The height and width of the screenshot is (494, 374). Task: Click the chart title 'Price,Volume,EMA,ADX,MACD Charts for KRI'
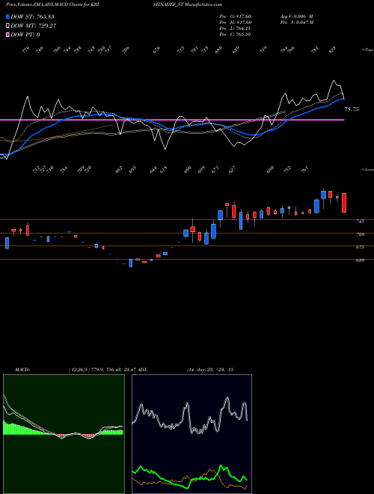[52, 4]
